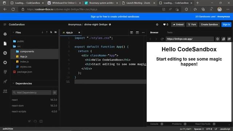Click the upload files arrow icon
The height and width of the screenshot is (131, 233).
[x=47, y=32]
